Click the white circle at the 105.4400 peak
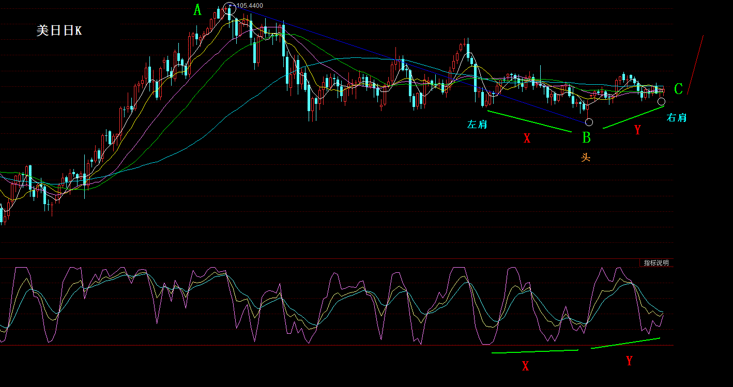 click(x=230, y=8)
